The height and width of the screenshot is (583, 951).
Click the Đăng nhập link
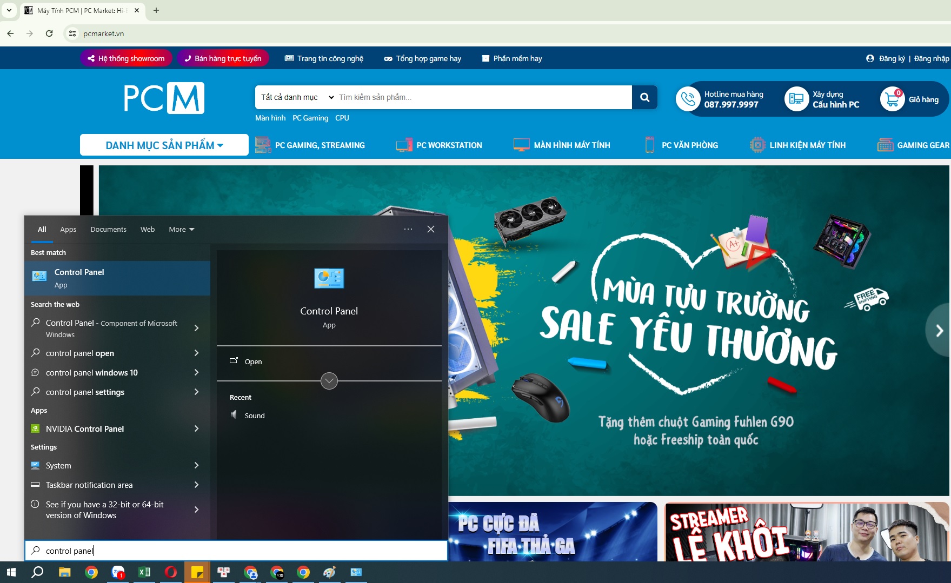932,58
